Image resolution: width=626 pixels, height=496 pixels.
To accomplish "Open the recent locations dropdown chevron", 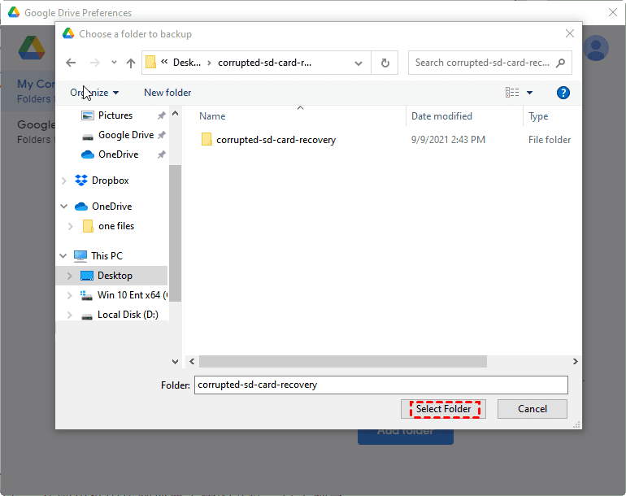I will pyautogui.click(x=114, y=63).
